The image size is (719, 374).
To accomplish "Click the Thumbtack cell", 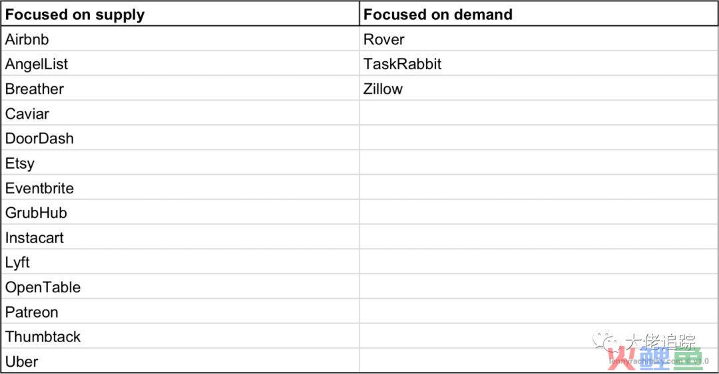I will click(180, 336).
